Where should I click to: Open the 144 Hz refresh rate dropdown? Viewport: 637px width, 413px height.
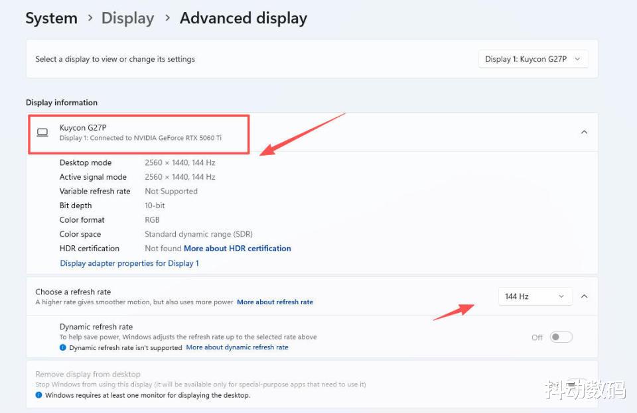535,296
